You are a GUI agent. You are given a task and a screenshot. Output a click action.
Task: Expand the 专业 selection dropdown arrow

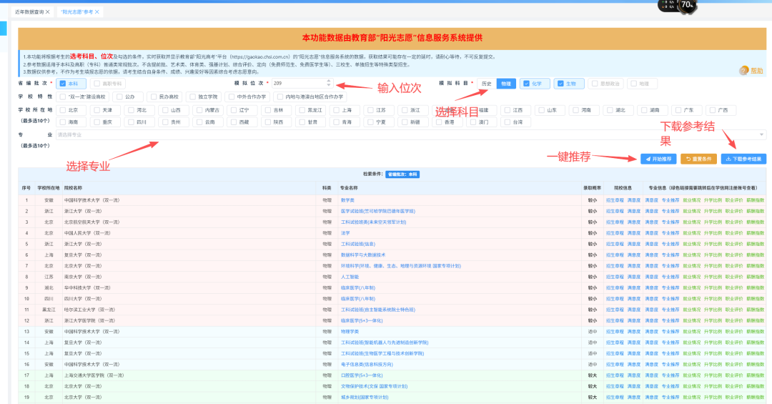click(x=761, y=134)
